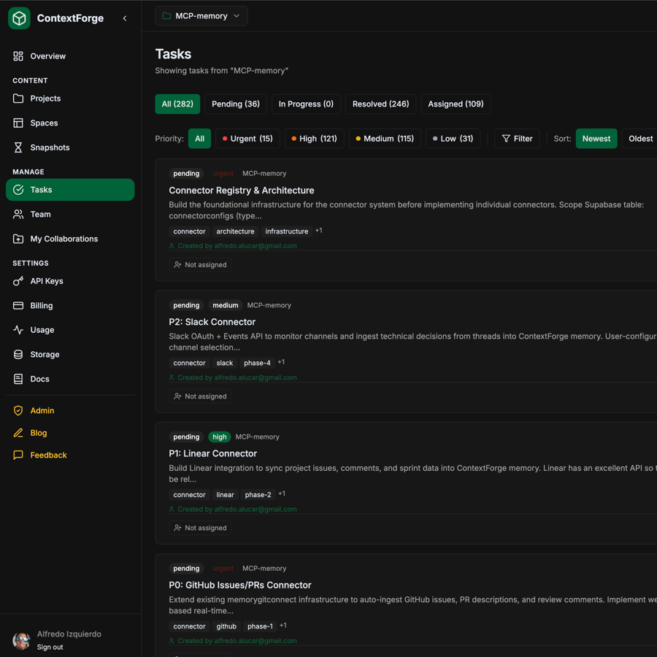Select the API Keys icon

click(18, 281)
